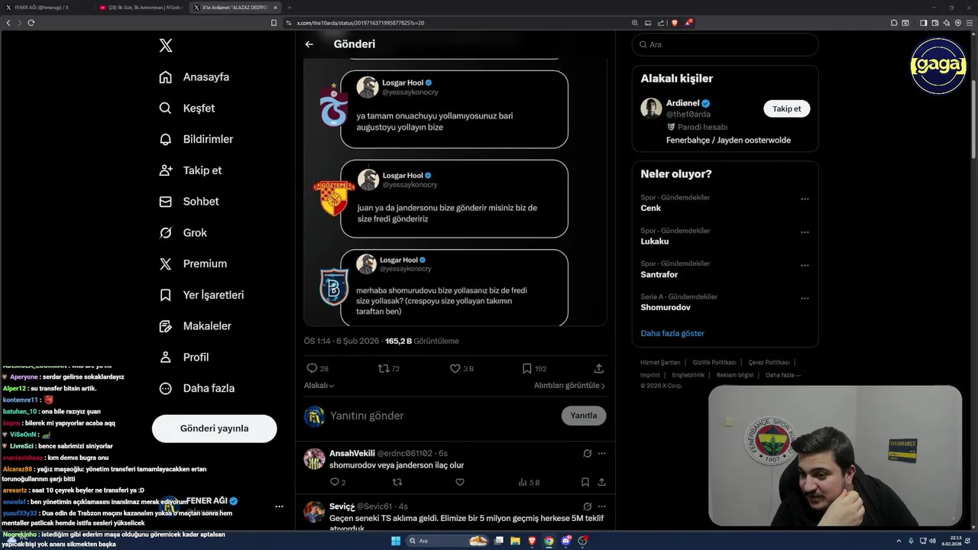Click the Grok icon on Seviçç's reply

tap(587, 506)
